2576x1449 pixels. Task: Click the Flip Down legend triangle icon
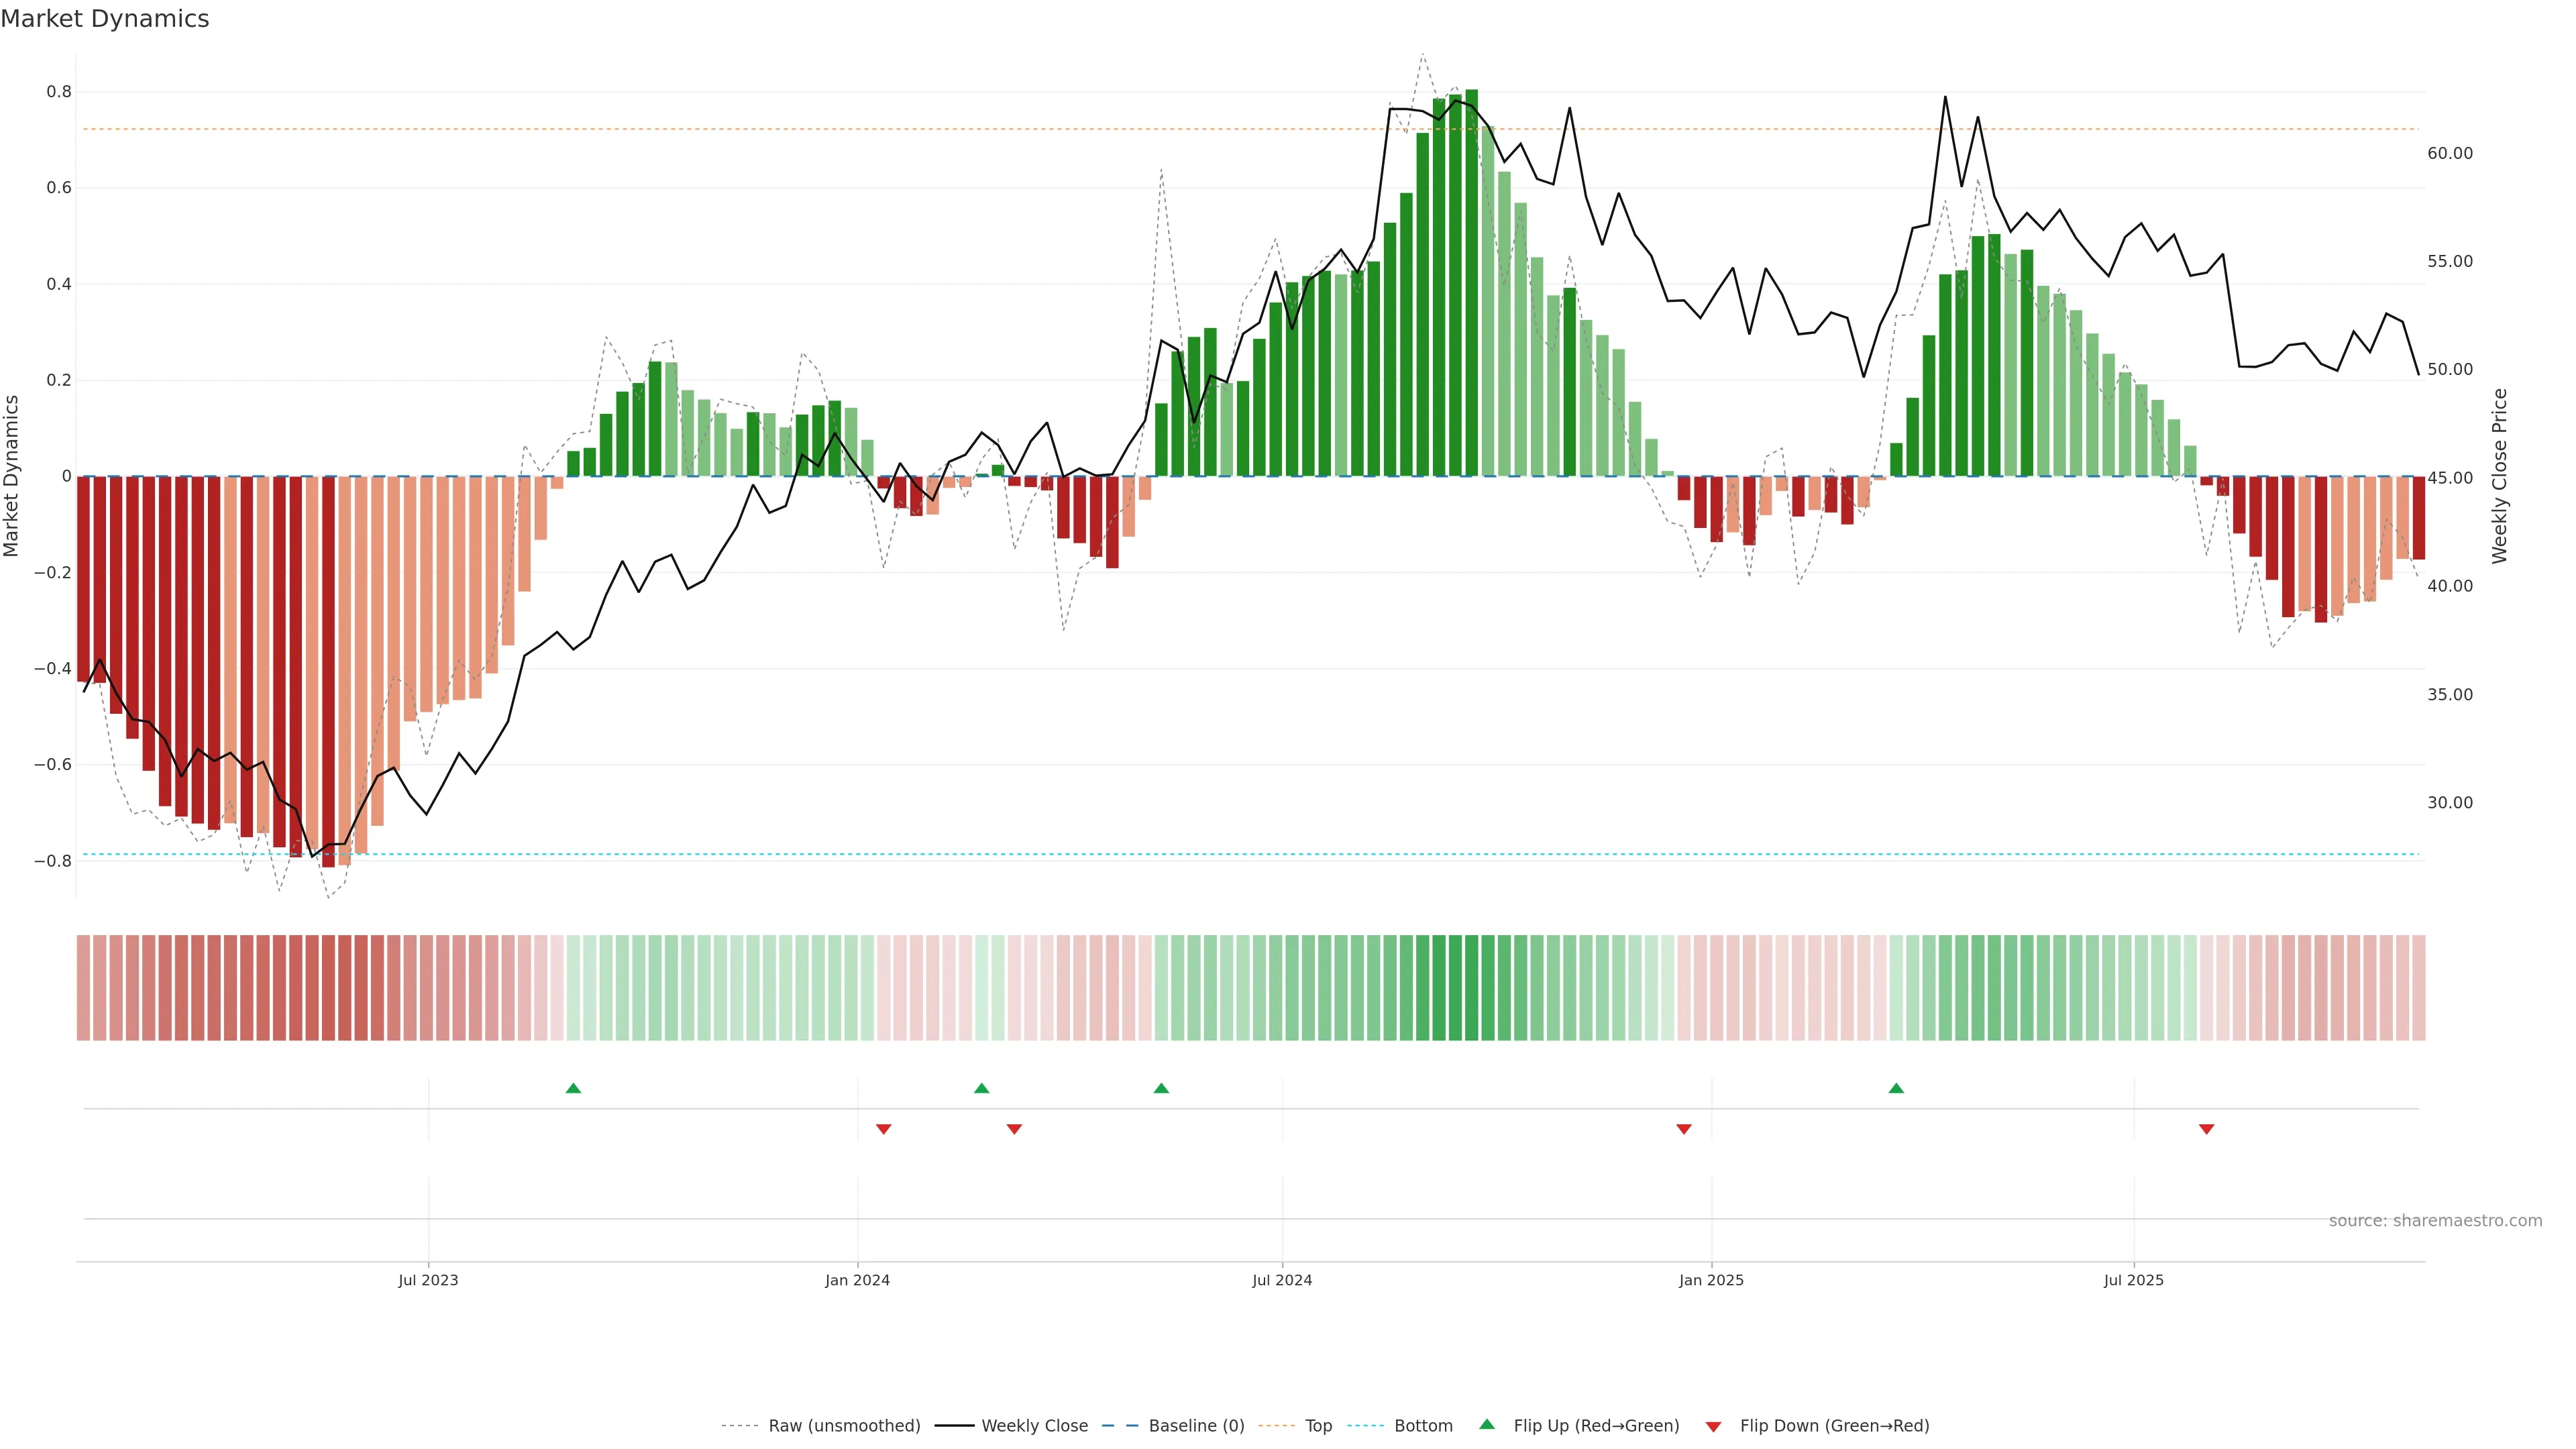[x=1713, y=1427]
